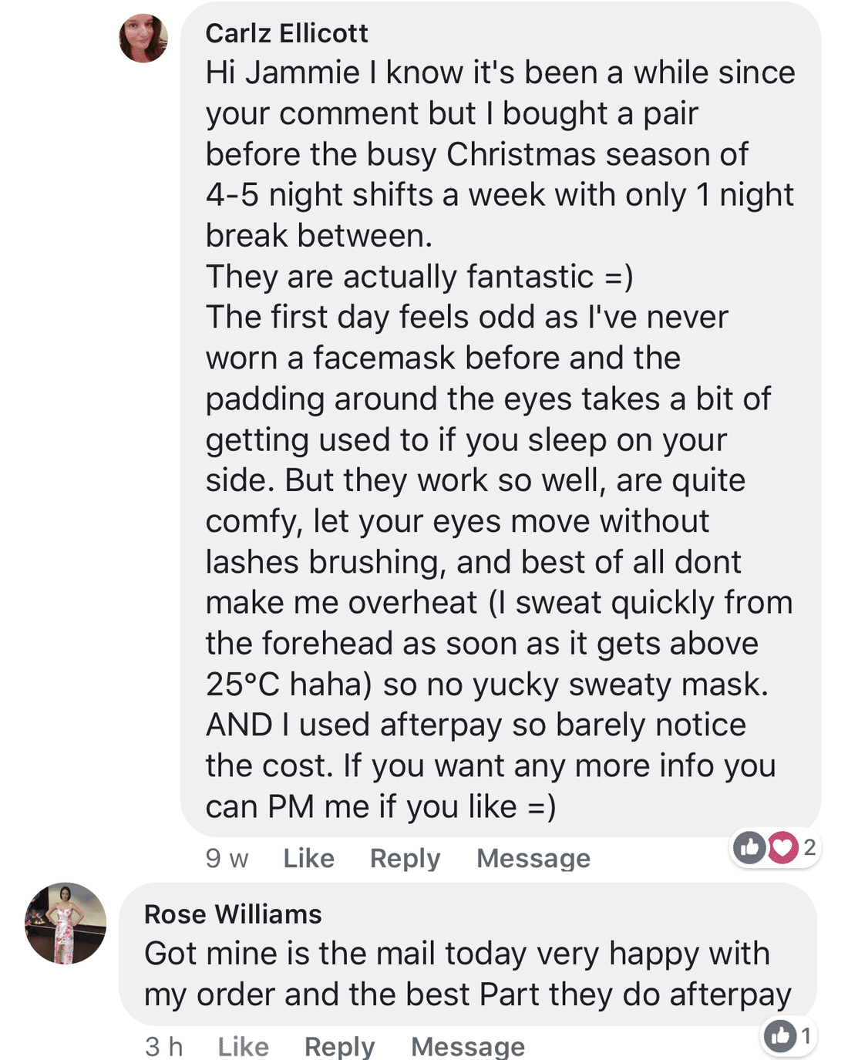Like Carlz Ellicott's comment
848x1060 pixels.
click(x=308, y=858)
